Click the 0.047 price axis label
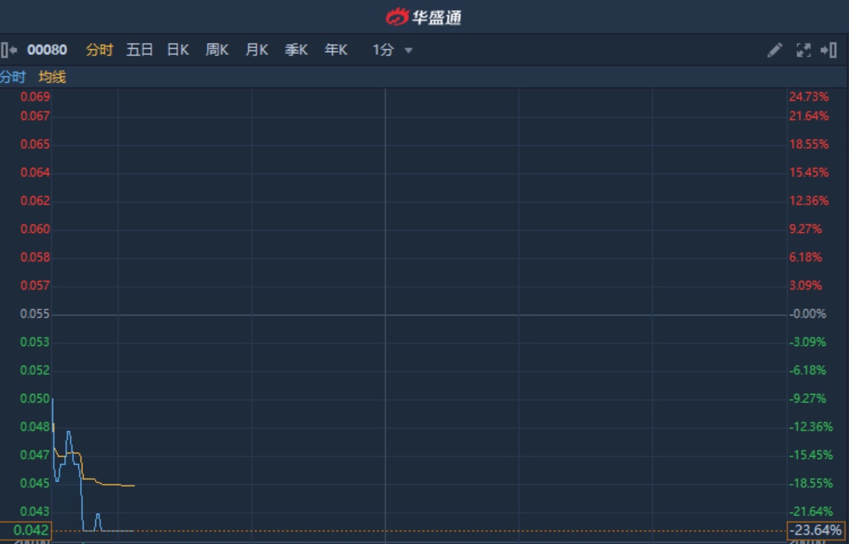Screen dimensions: 849x544 (35, 455)
